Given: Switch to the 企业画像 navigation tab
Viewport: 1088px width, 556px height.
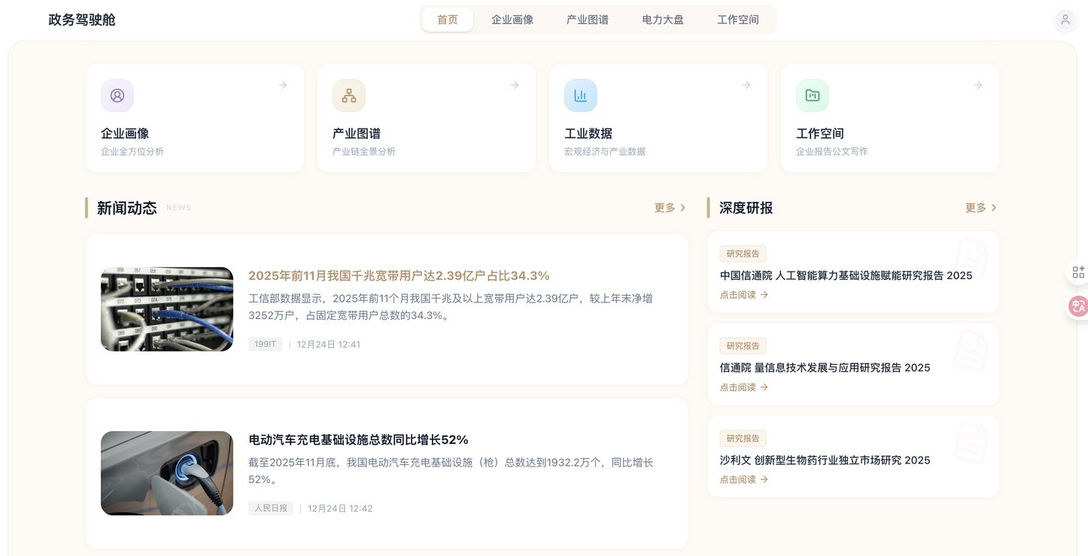Looking at the screenshot, I should click(x=512, y=20).
